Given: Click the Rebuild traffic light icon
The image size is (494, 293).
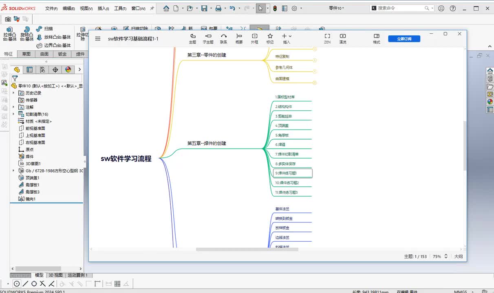Looking at the screenshot, I should pyautogui.click(x=275, y=8).
